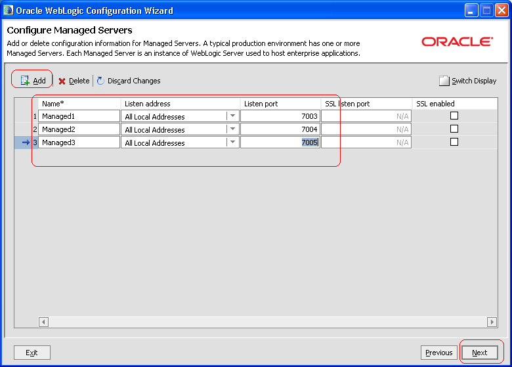This screenshot has height=367, width=512.
Task: Click the Delete label in toolbar
Action: coord(79,81)
